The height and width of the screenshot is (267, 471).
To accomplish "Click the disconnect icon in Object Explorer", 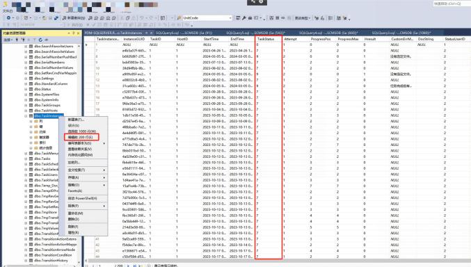I will coord(23,40).
